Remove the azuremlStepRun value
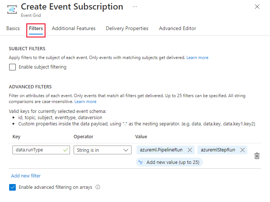270x202 pixels. [242, 150]
